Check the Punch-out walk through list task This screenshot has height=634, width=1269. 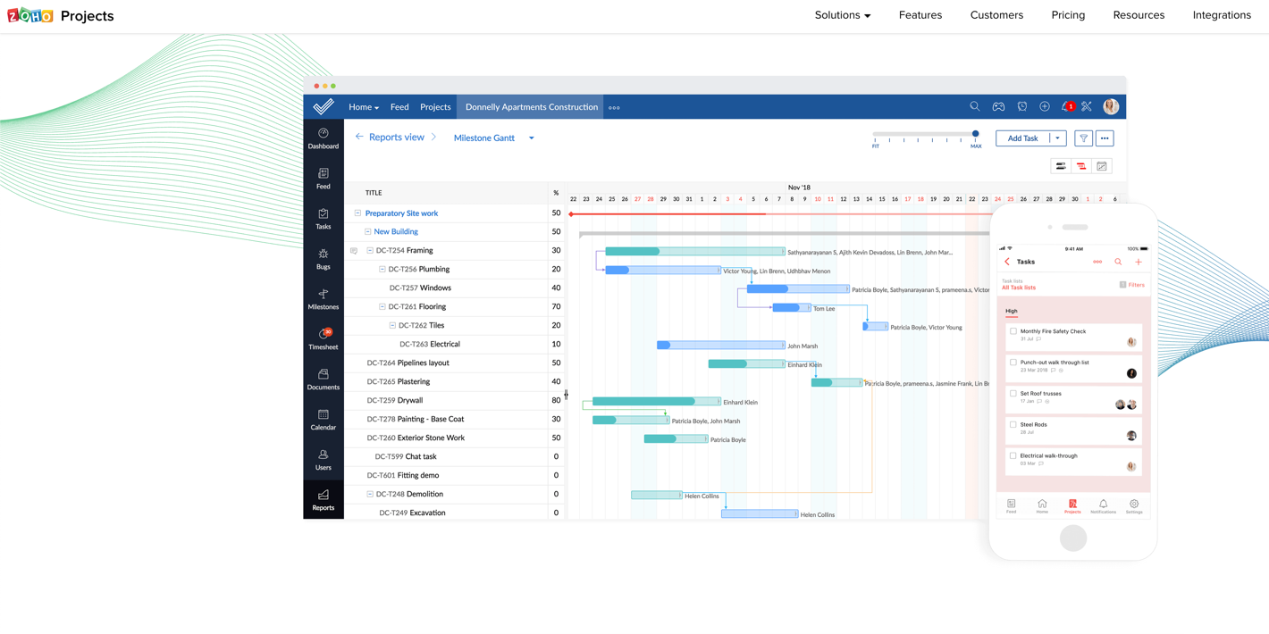[x=1013, y=363]
